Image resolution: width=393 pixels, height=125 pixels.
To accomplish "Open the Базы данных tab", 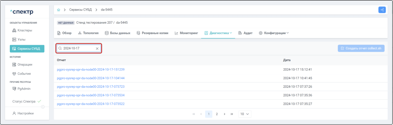I will coord(118,33).
